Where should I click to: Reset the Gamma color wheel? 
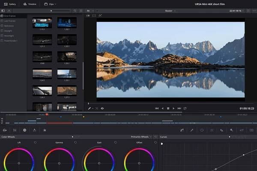pos(75,142)
